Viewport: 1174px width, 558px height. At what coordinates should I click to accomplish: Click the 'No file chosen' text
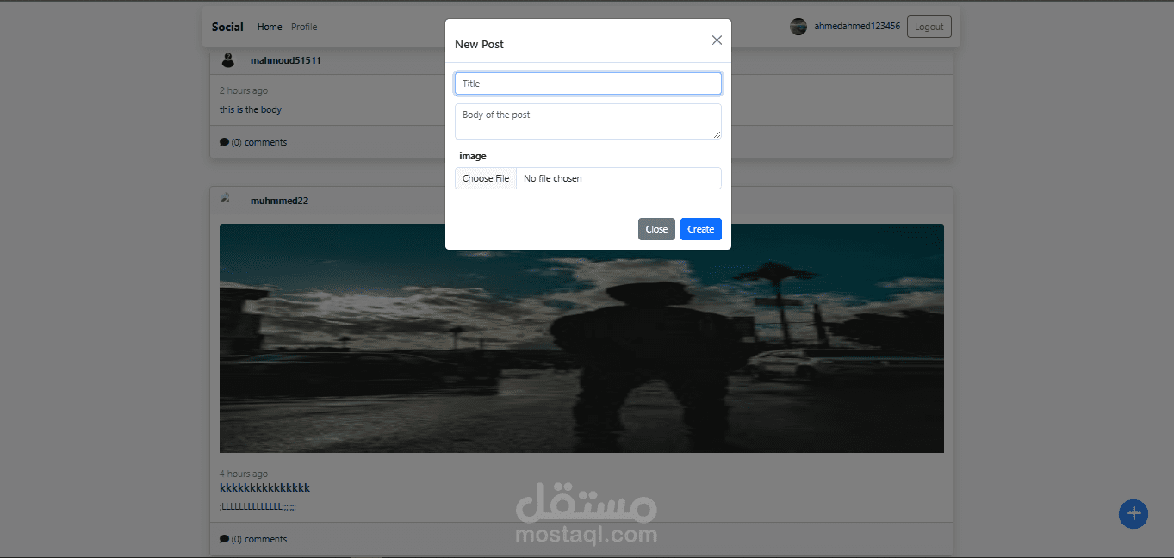pyautogui.click(x=553, y=178)
